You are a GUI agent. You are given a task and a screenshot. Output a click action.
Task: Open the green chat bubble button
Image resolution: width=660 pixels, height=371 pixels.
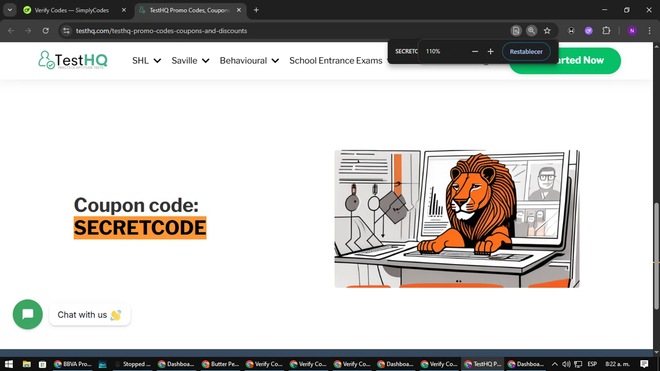[28, 314]
